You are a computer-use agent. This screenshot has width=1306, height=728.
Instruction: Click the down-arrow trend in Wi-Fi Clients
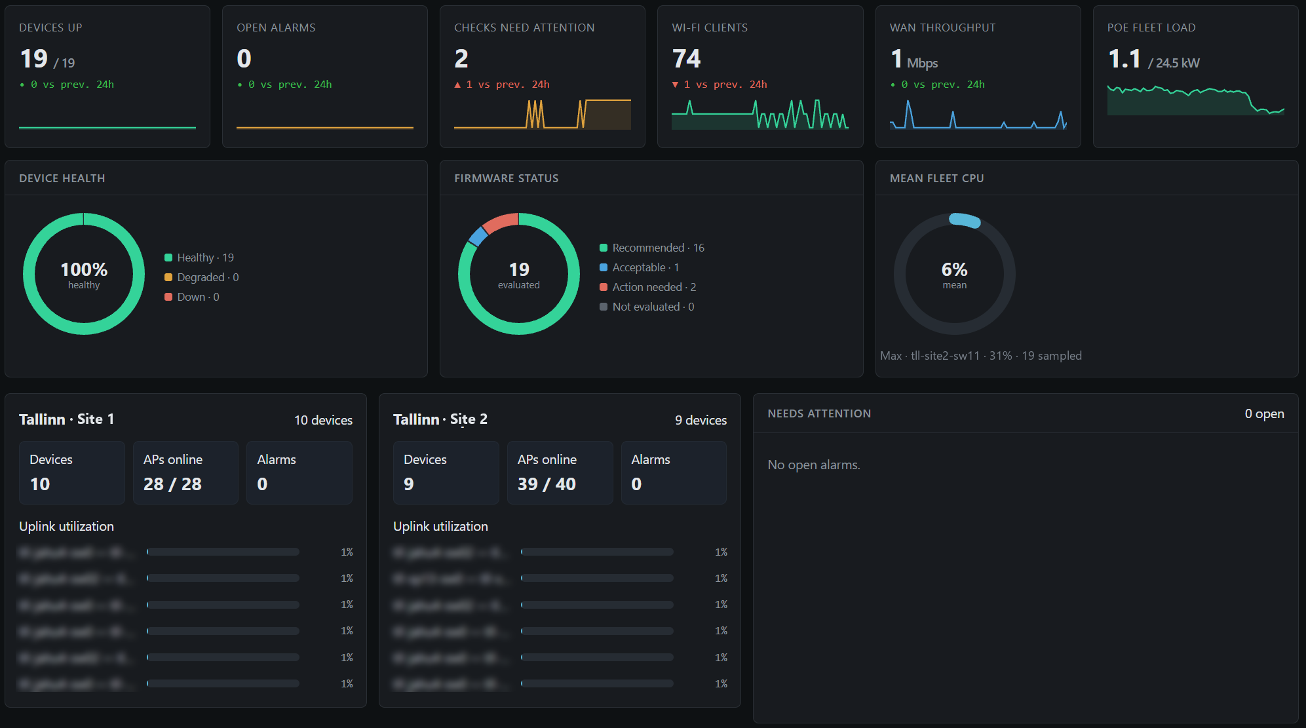pyautogui.click(x=720, y=85)
